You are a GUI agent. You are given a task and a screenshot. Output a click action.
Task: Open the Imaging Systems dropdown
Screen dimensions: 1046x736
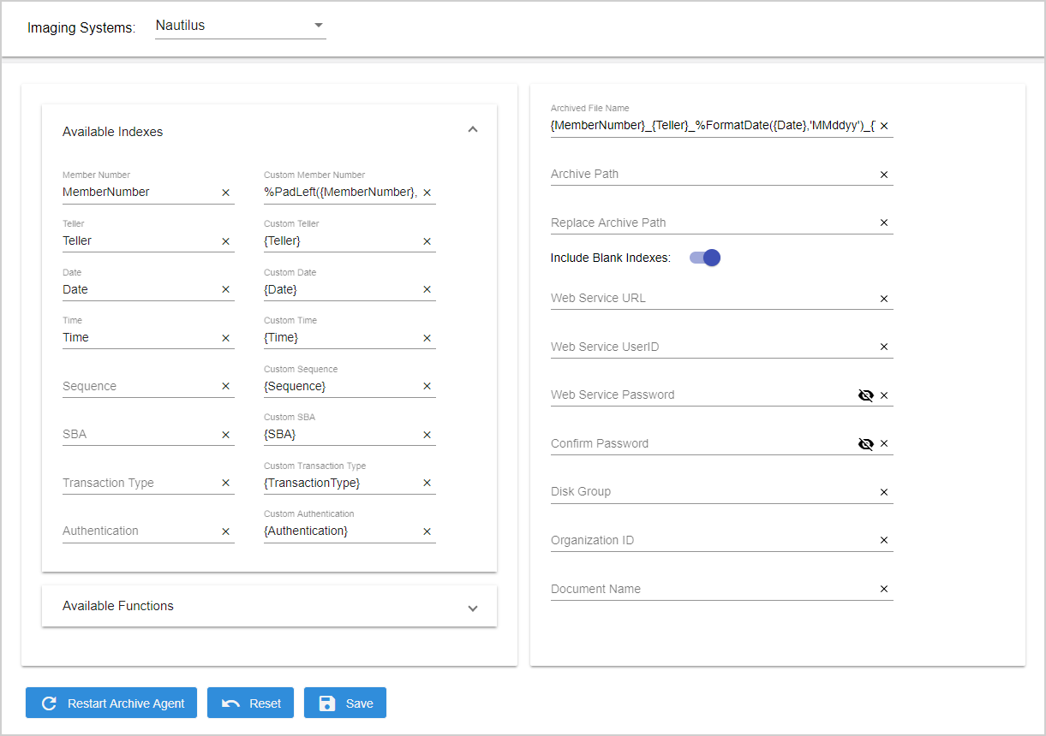pyautogui.click(x=241, y=26)
